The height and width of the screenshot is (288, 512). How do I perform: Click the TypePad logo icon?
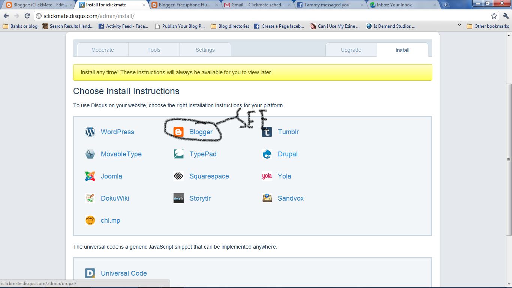pos(178,154)
